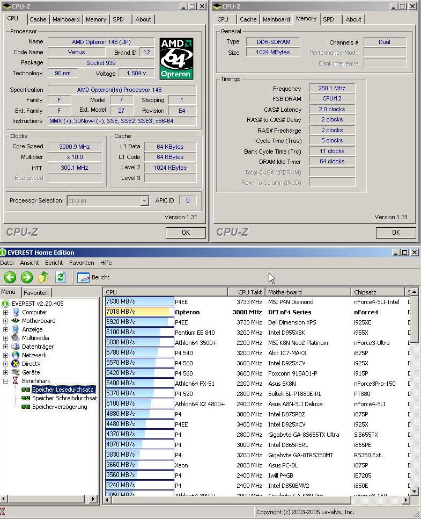Click right arrow of results horizontal scrollbar

click(x=406, y=500)
